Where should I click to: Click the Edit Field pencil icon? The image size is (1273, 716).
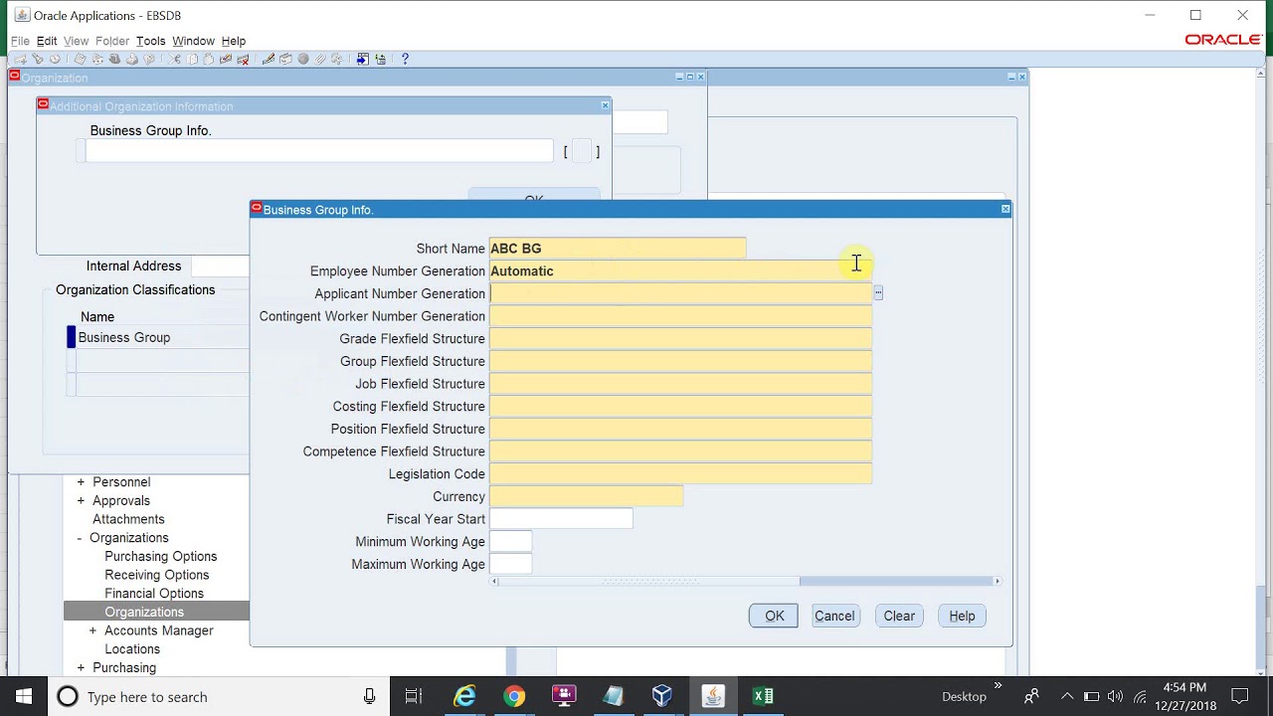(269, 59)
